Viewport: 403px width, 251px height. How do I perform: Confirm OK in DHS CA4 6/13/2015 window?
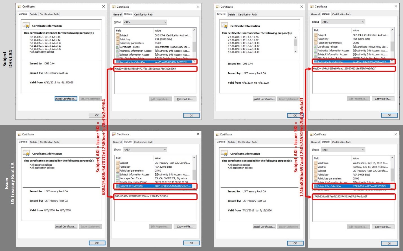pyautogui.click(x=97, y=115)
